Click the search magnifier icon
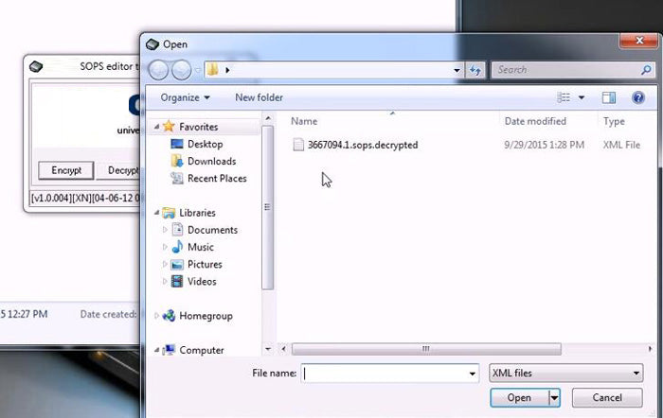 point(646,70)
